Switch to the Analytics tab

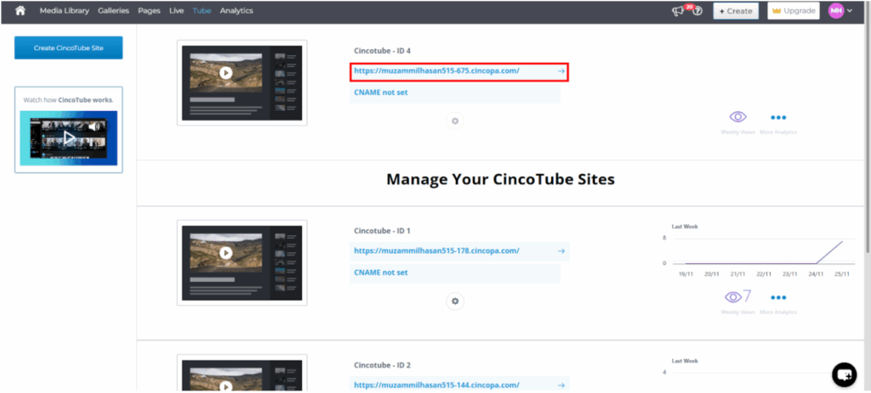(x=236, y=11)
